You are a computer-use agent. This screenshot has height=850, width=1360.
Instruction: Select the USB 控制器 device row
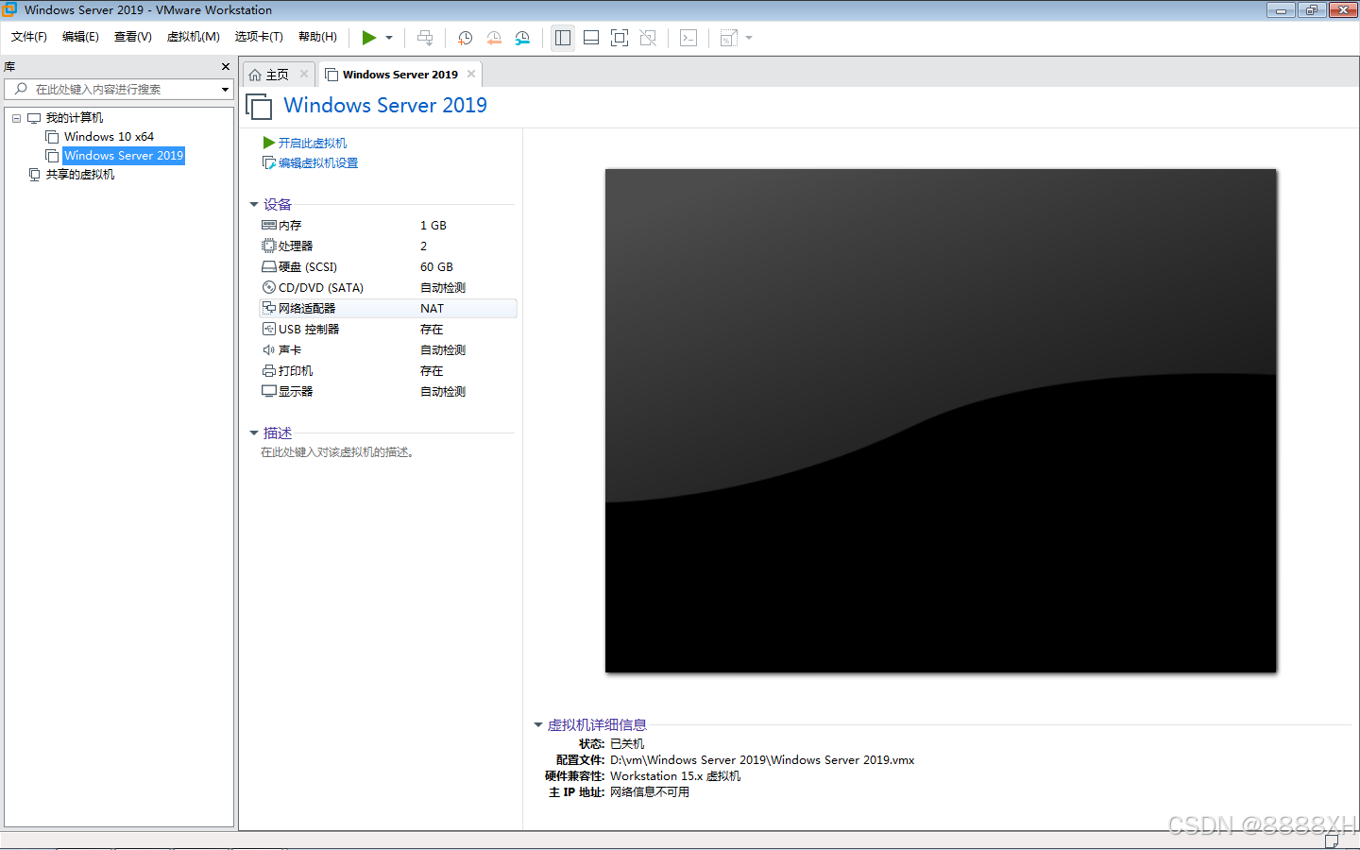(x=388, y=330)
